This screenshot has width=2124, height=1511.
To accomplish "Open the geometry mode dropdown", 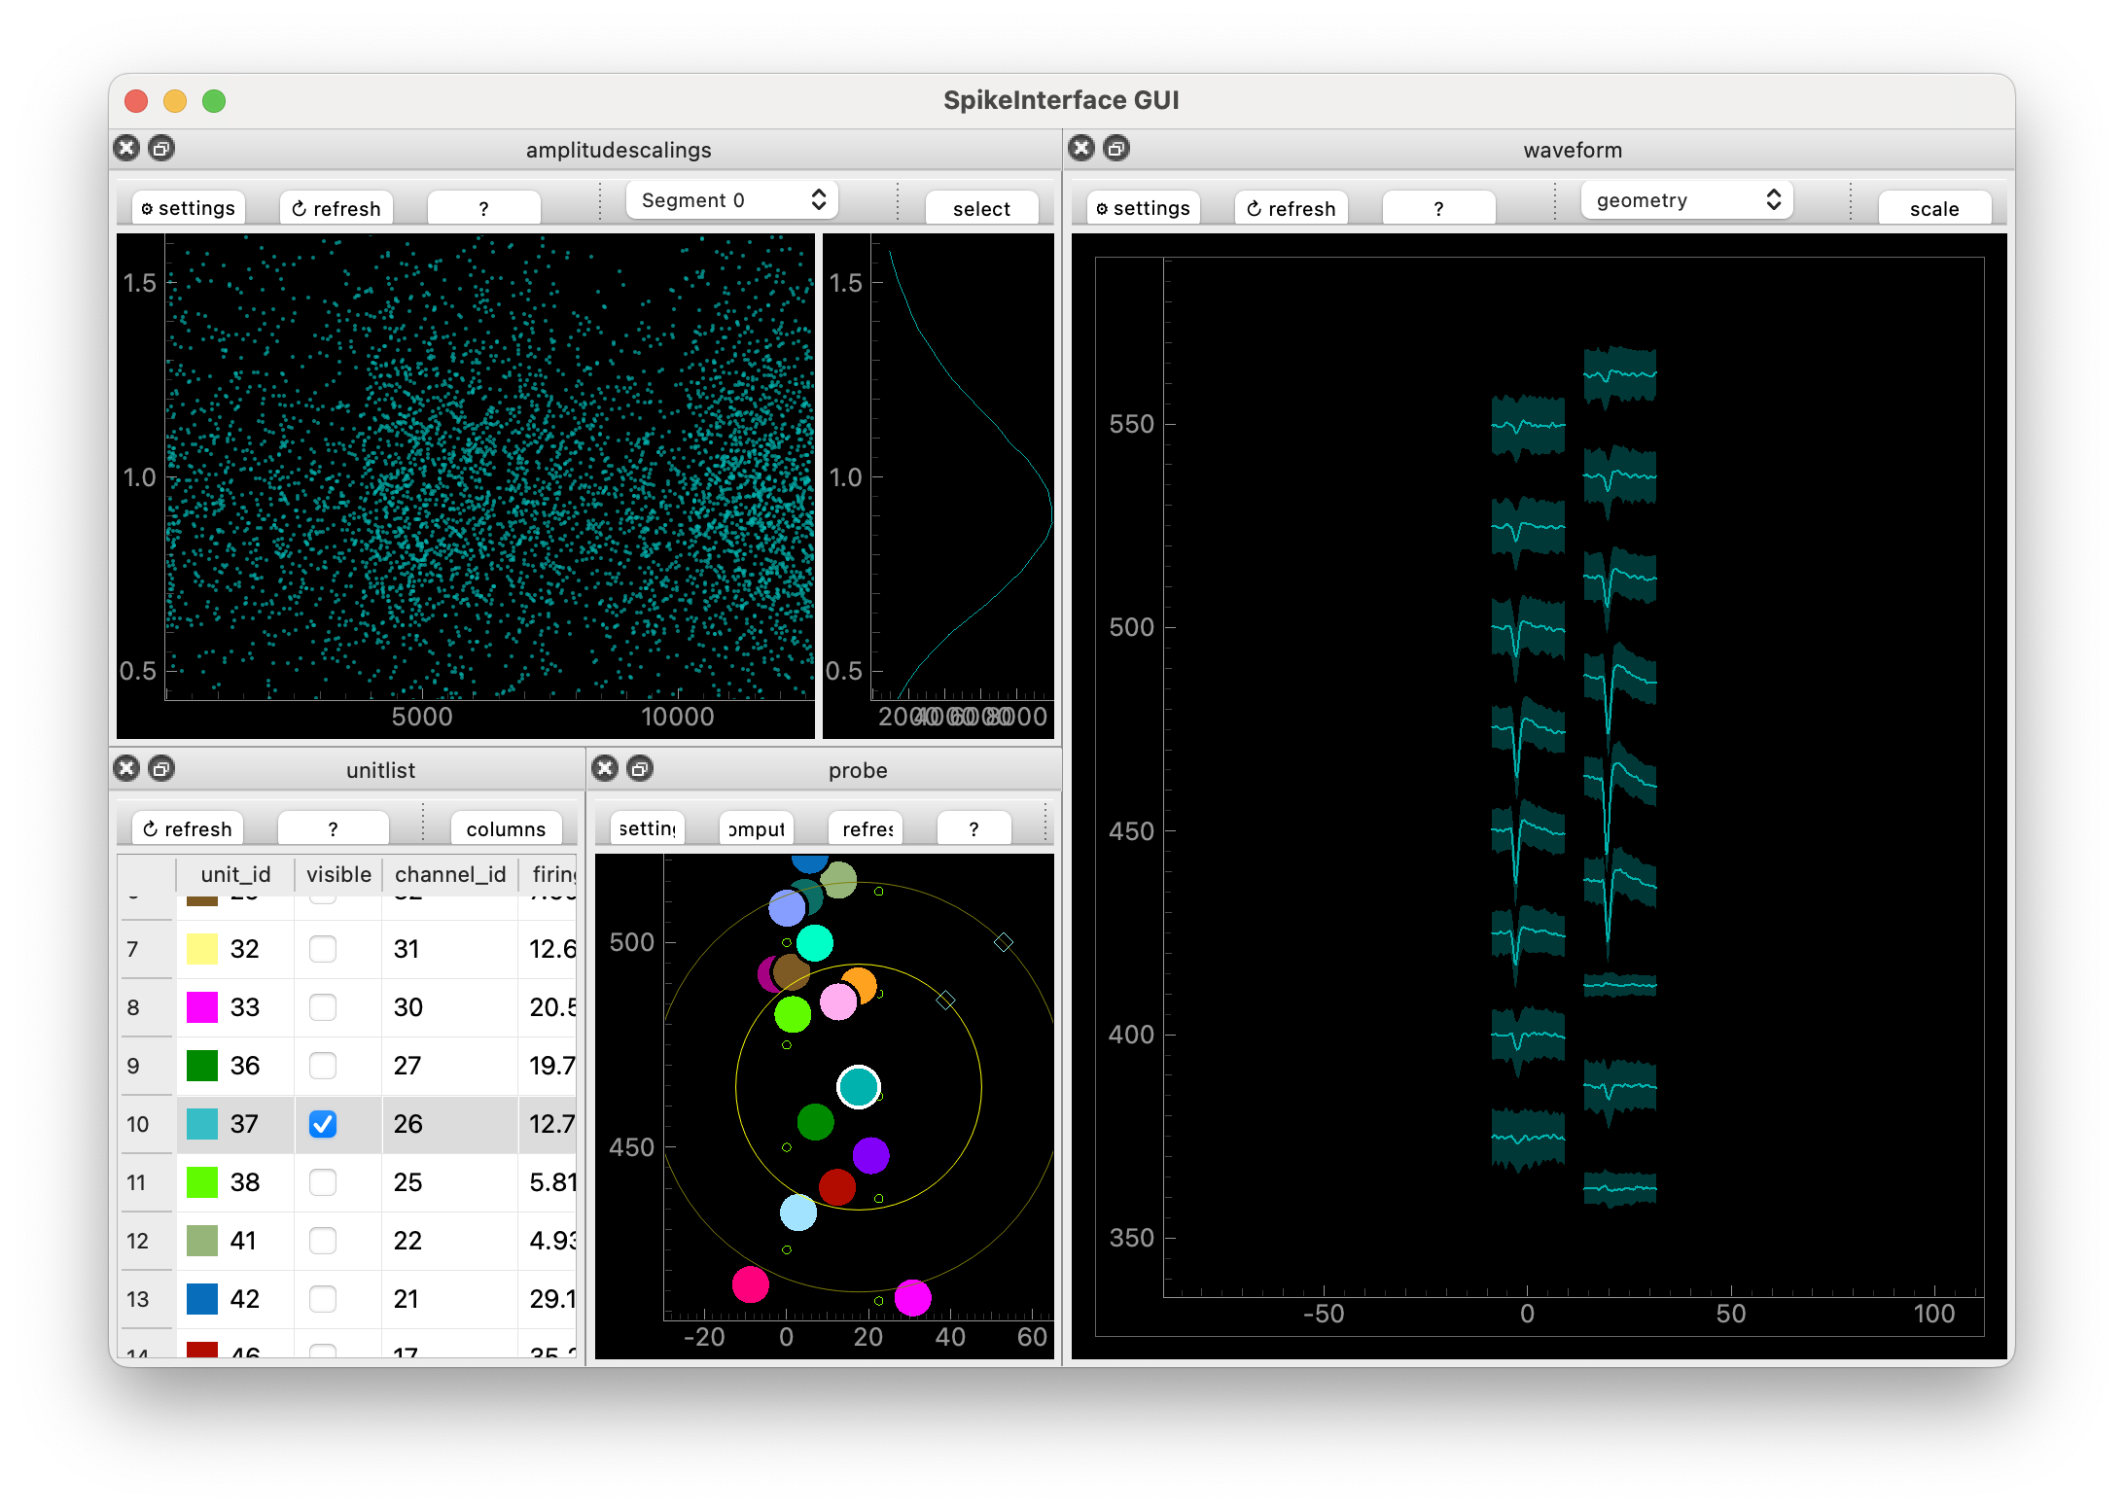I will pos(1687,200).
